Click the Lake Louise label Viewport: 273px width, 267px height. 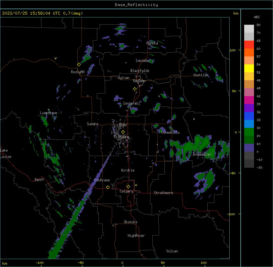click(x=6, y=153)
